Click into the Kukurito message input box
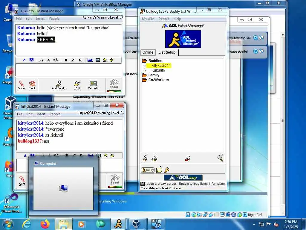The height and width of the screenshot is (230, 306). pyautogui.click(x=69, y=70)
